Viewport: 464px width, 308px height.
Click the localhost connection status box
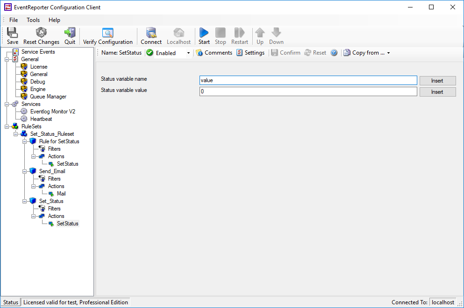[443, 302]
